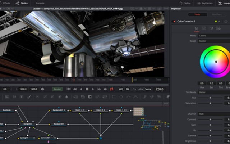The width and height of the screenshot is (230, 144).
Task: Add a Color Corrector tool from the toolbar
Action: point(38,97)
